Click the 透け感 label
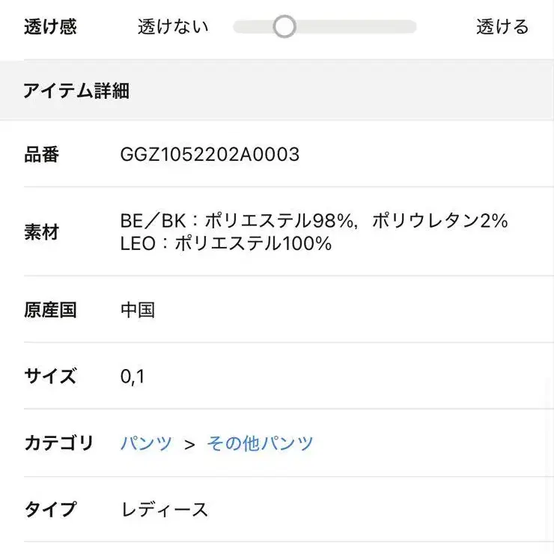 coord(50,27)
